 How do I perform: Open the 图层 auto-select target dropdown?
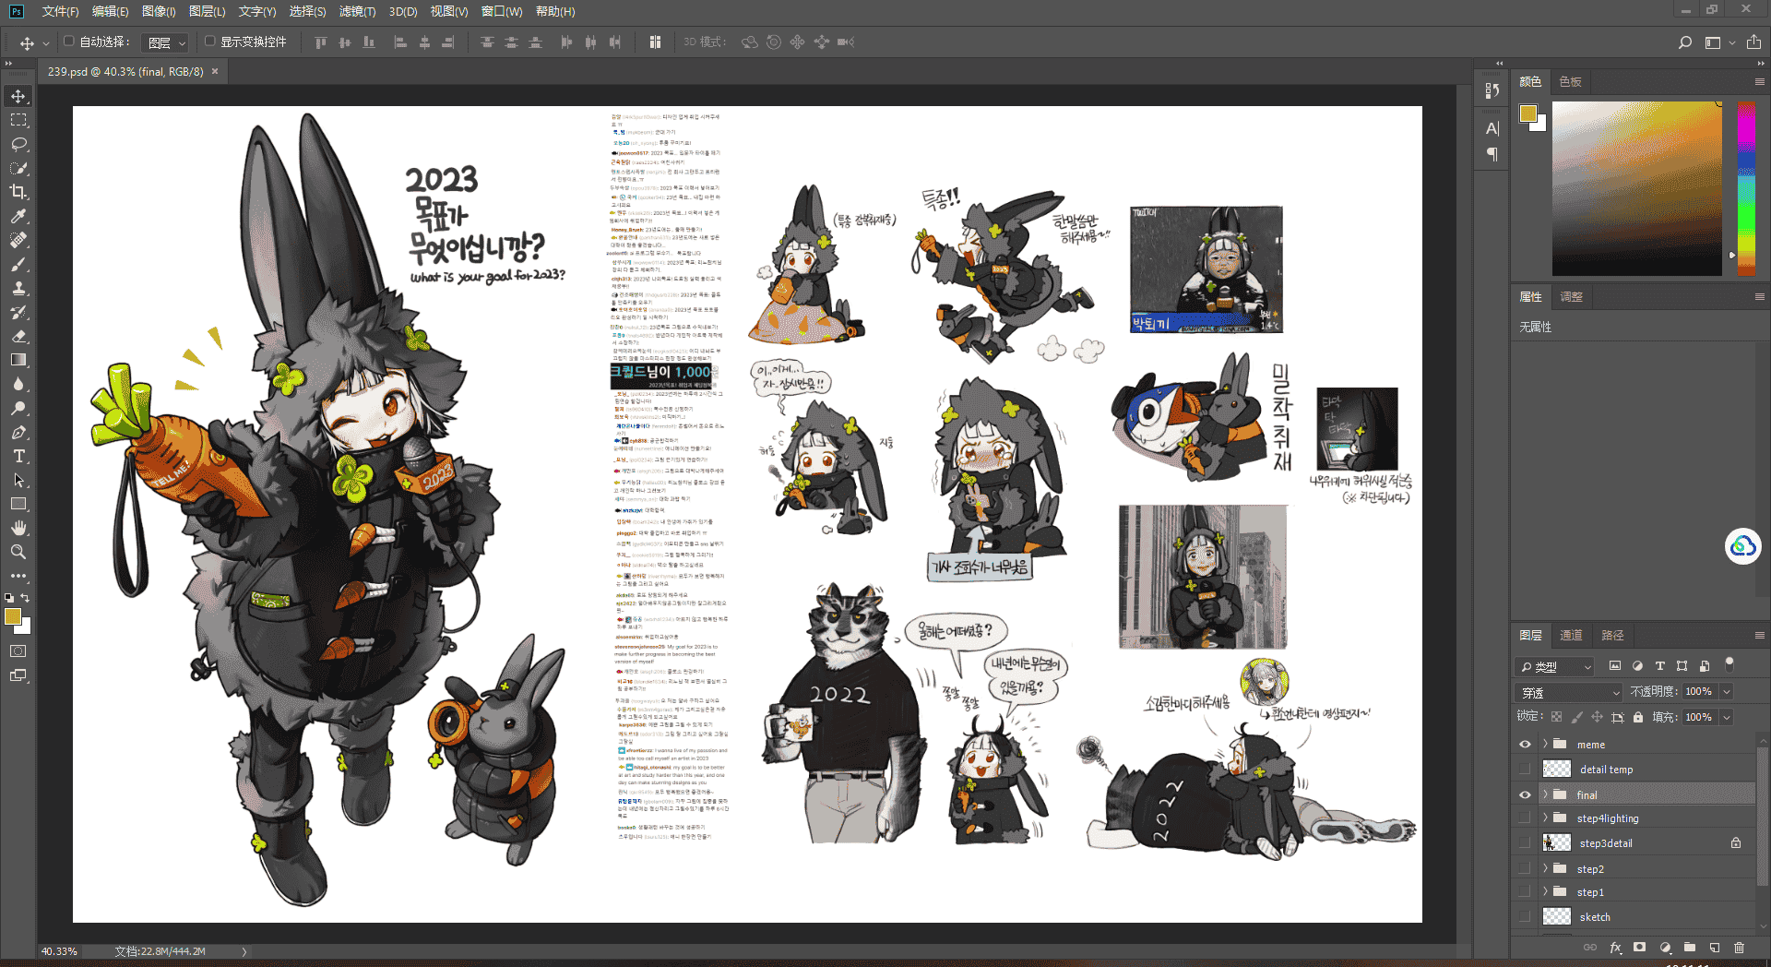point(166,42)
